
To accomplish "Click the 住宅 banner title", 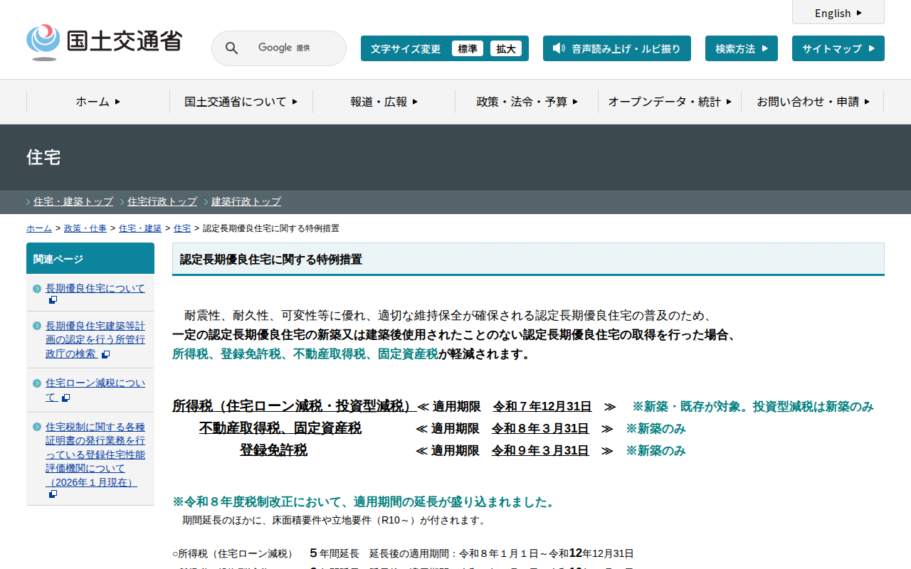I will click(x=43, y=157).
